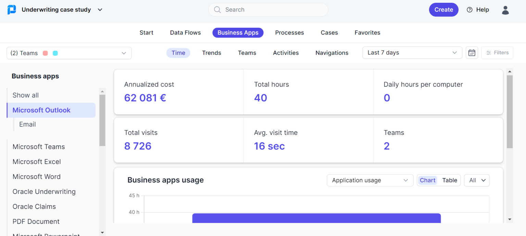Keep Chart view selected for usage data
This screenshot has height=236, width=526.
[427, 180]
